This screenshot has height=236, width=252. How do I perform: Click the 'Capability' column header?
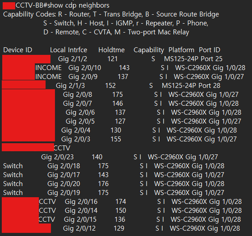[x=149, y=50]
